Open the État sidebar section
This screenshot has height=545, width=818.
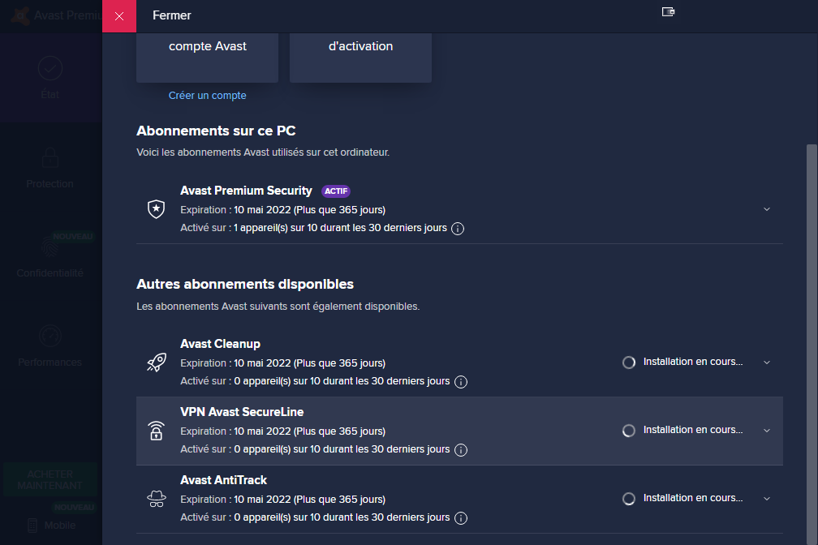(x=50, y=78)
